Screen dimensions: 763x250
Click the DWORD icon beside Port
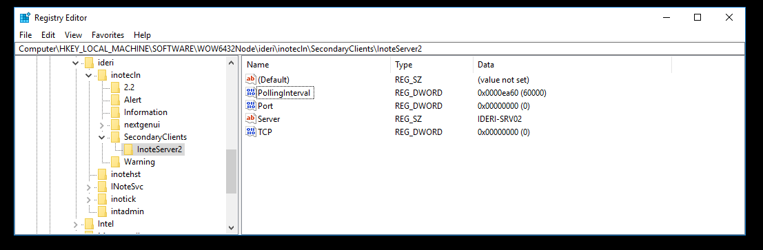point(251,105)
